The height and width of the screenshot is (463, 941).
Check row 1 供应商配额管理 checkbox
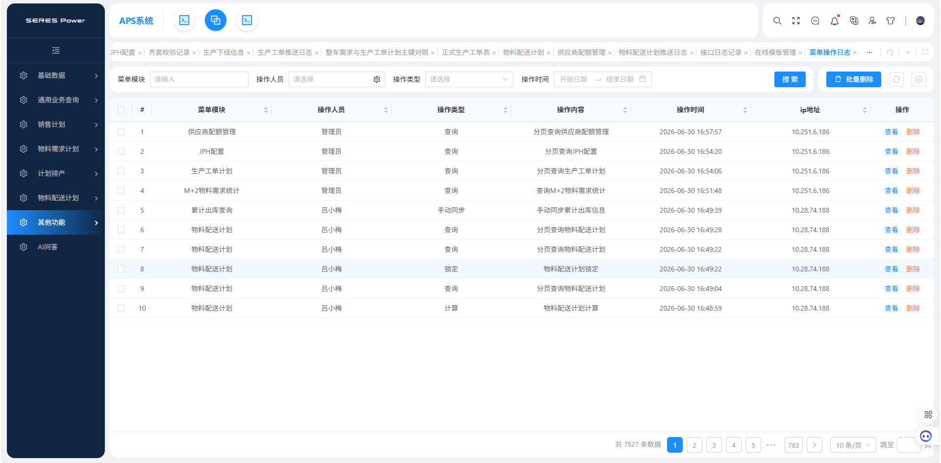coord(121,132)
